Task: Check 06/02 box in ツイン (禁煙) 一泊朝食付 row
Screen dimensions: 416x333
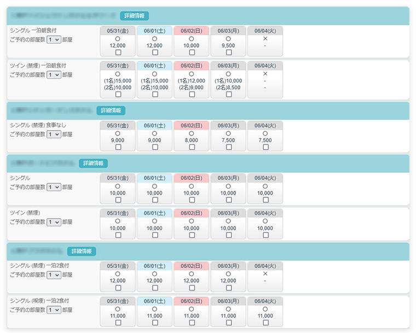Action: (192, 94)
